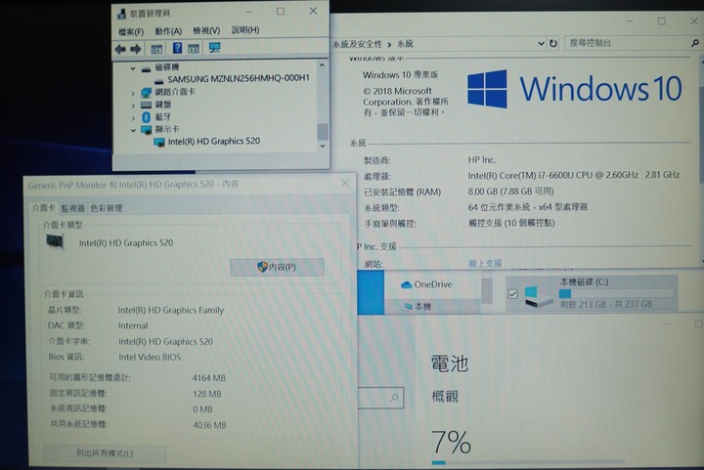This screenshot has width=704, height=470.
Task: Select OneDrive in Explorer navigation pane
Action: (433, 284)
